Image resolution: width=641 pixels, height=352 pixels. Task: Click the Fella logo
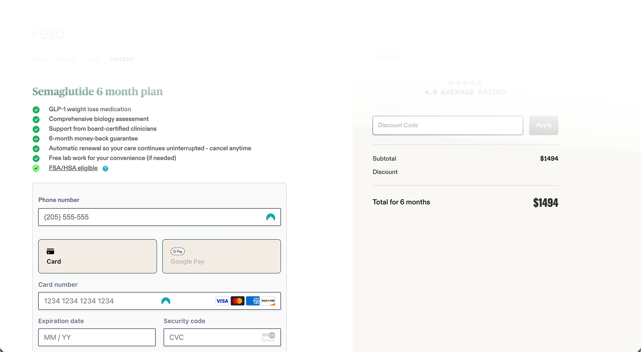[x=48, y=32]
